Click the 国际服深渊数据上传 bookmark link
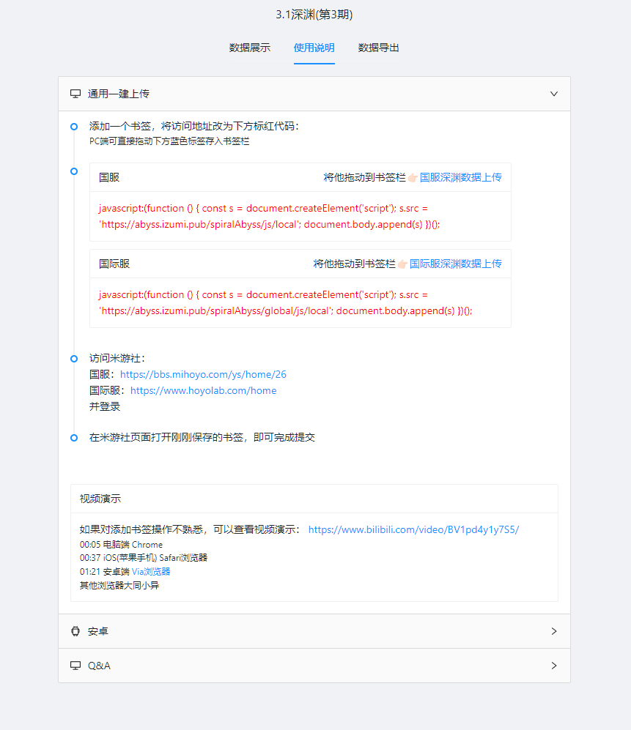631x730 pixels. tap(455, 264)
